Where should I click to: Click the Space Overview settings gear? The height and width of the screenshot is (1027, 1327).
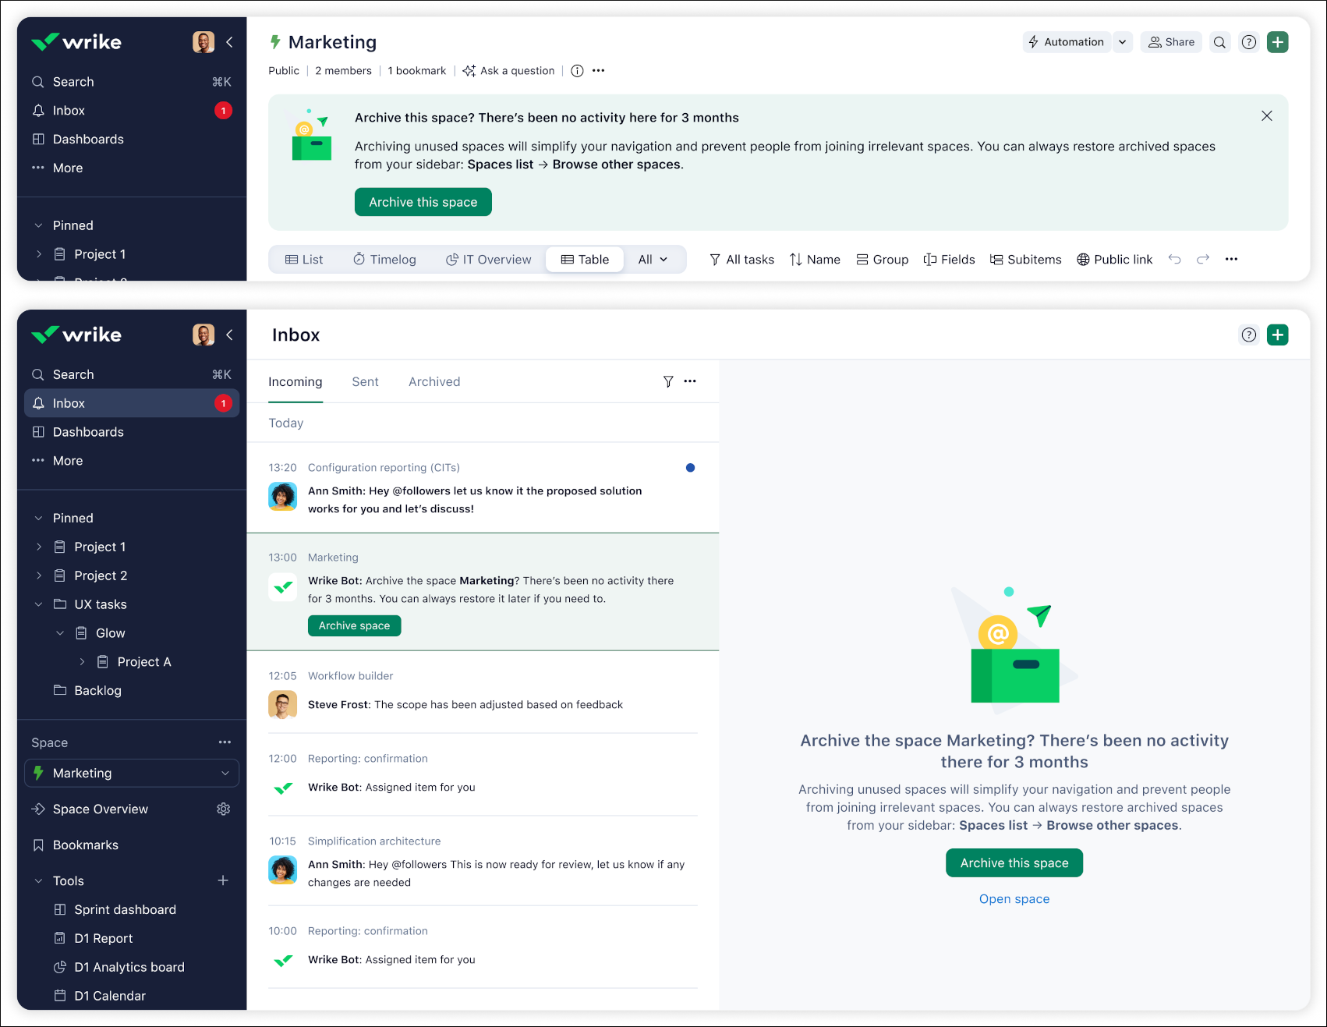point(224,809)
